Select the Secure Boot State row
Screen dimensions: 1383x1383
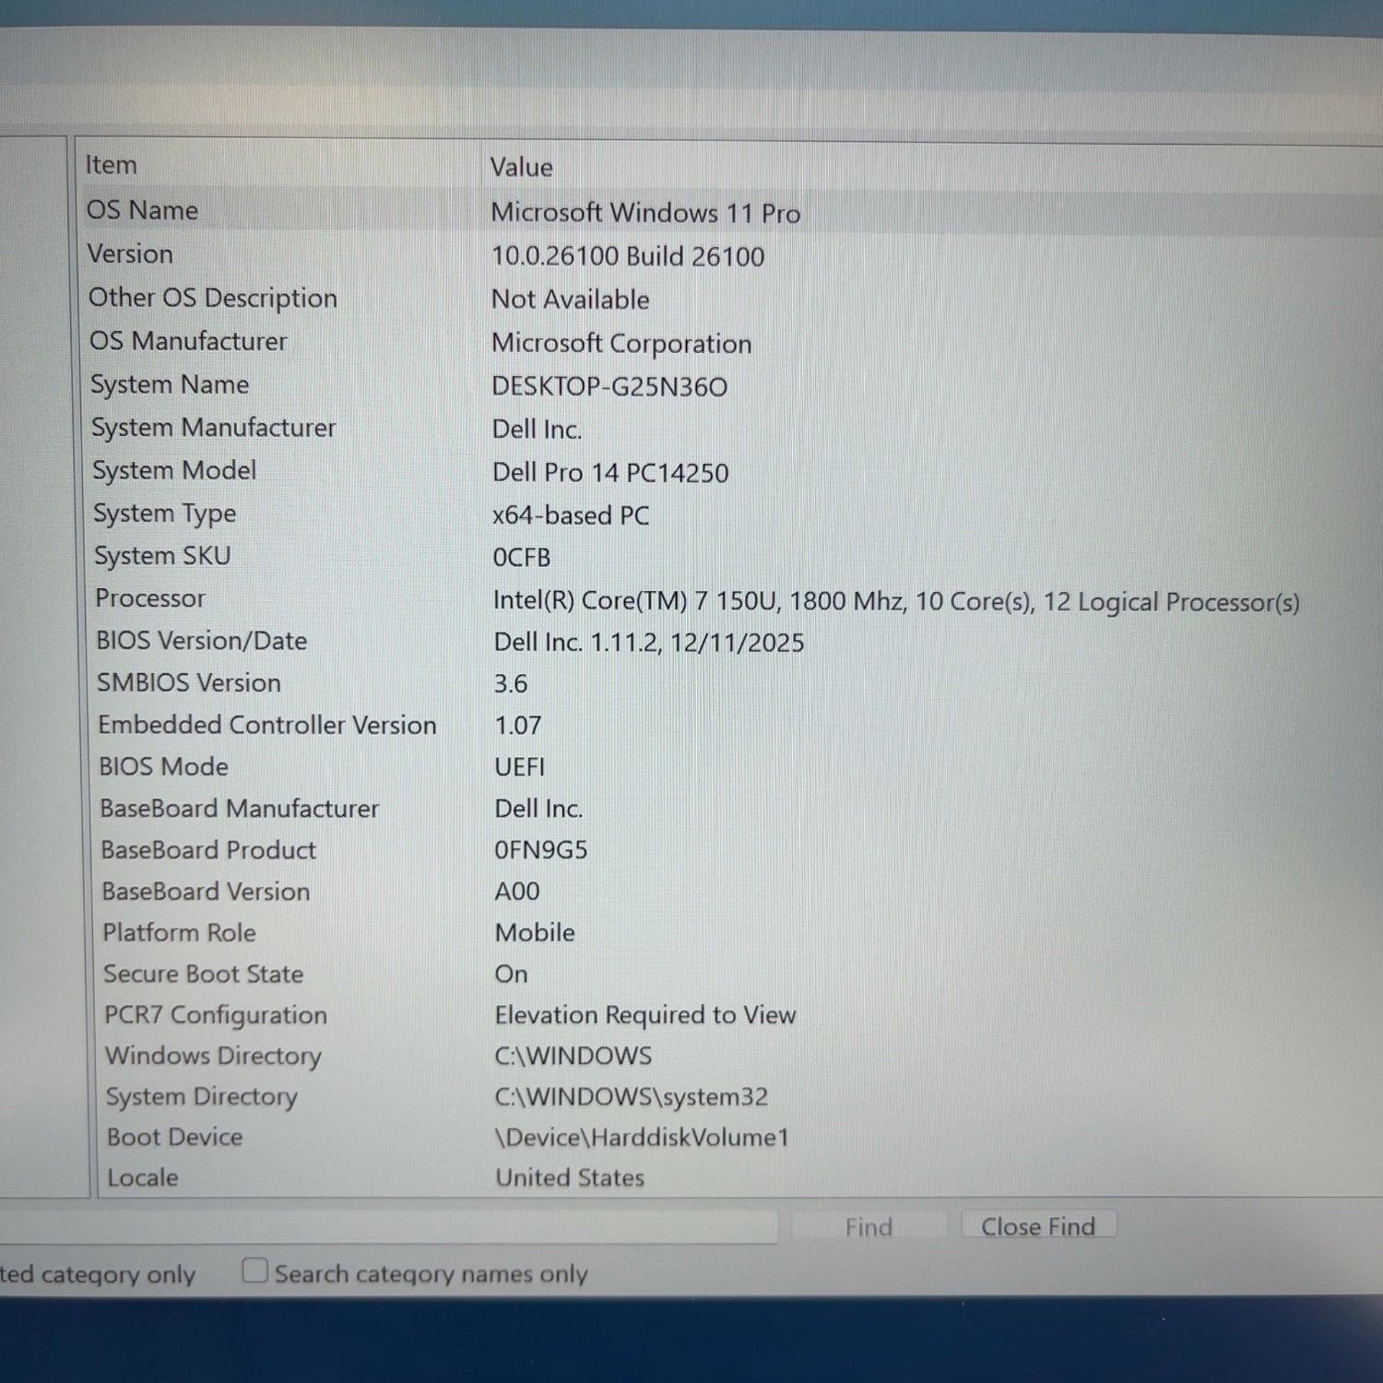204,974
